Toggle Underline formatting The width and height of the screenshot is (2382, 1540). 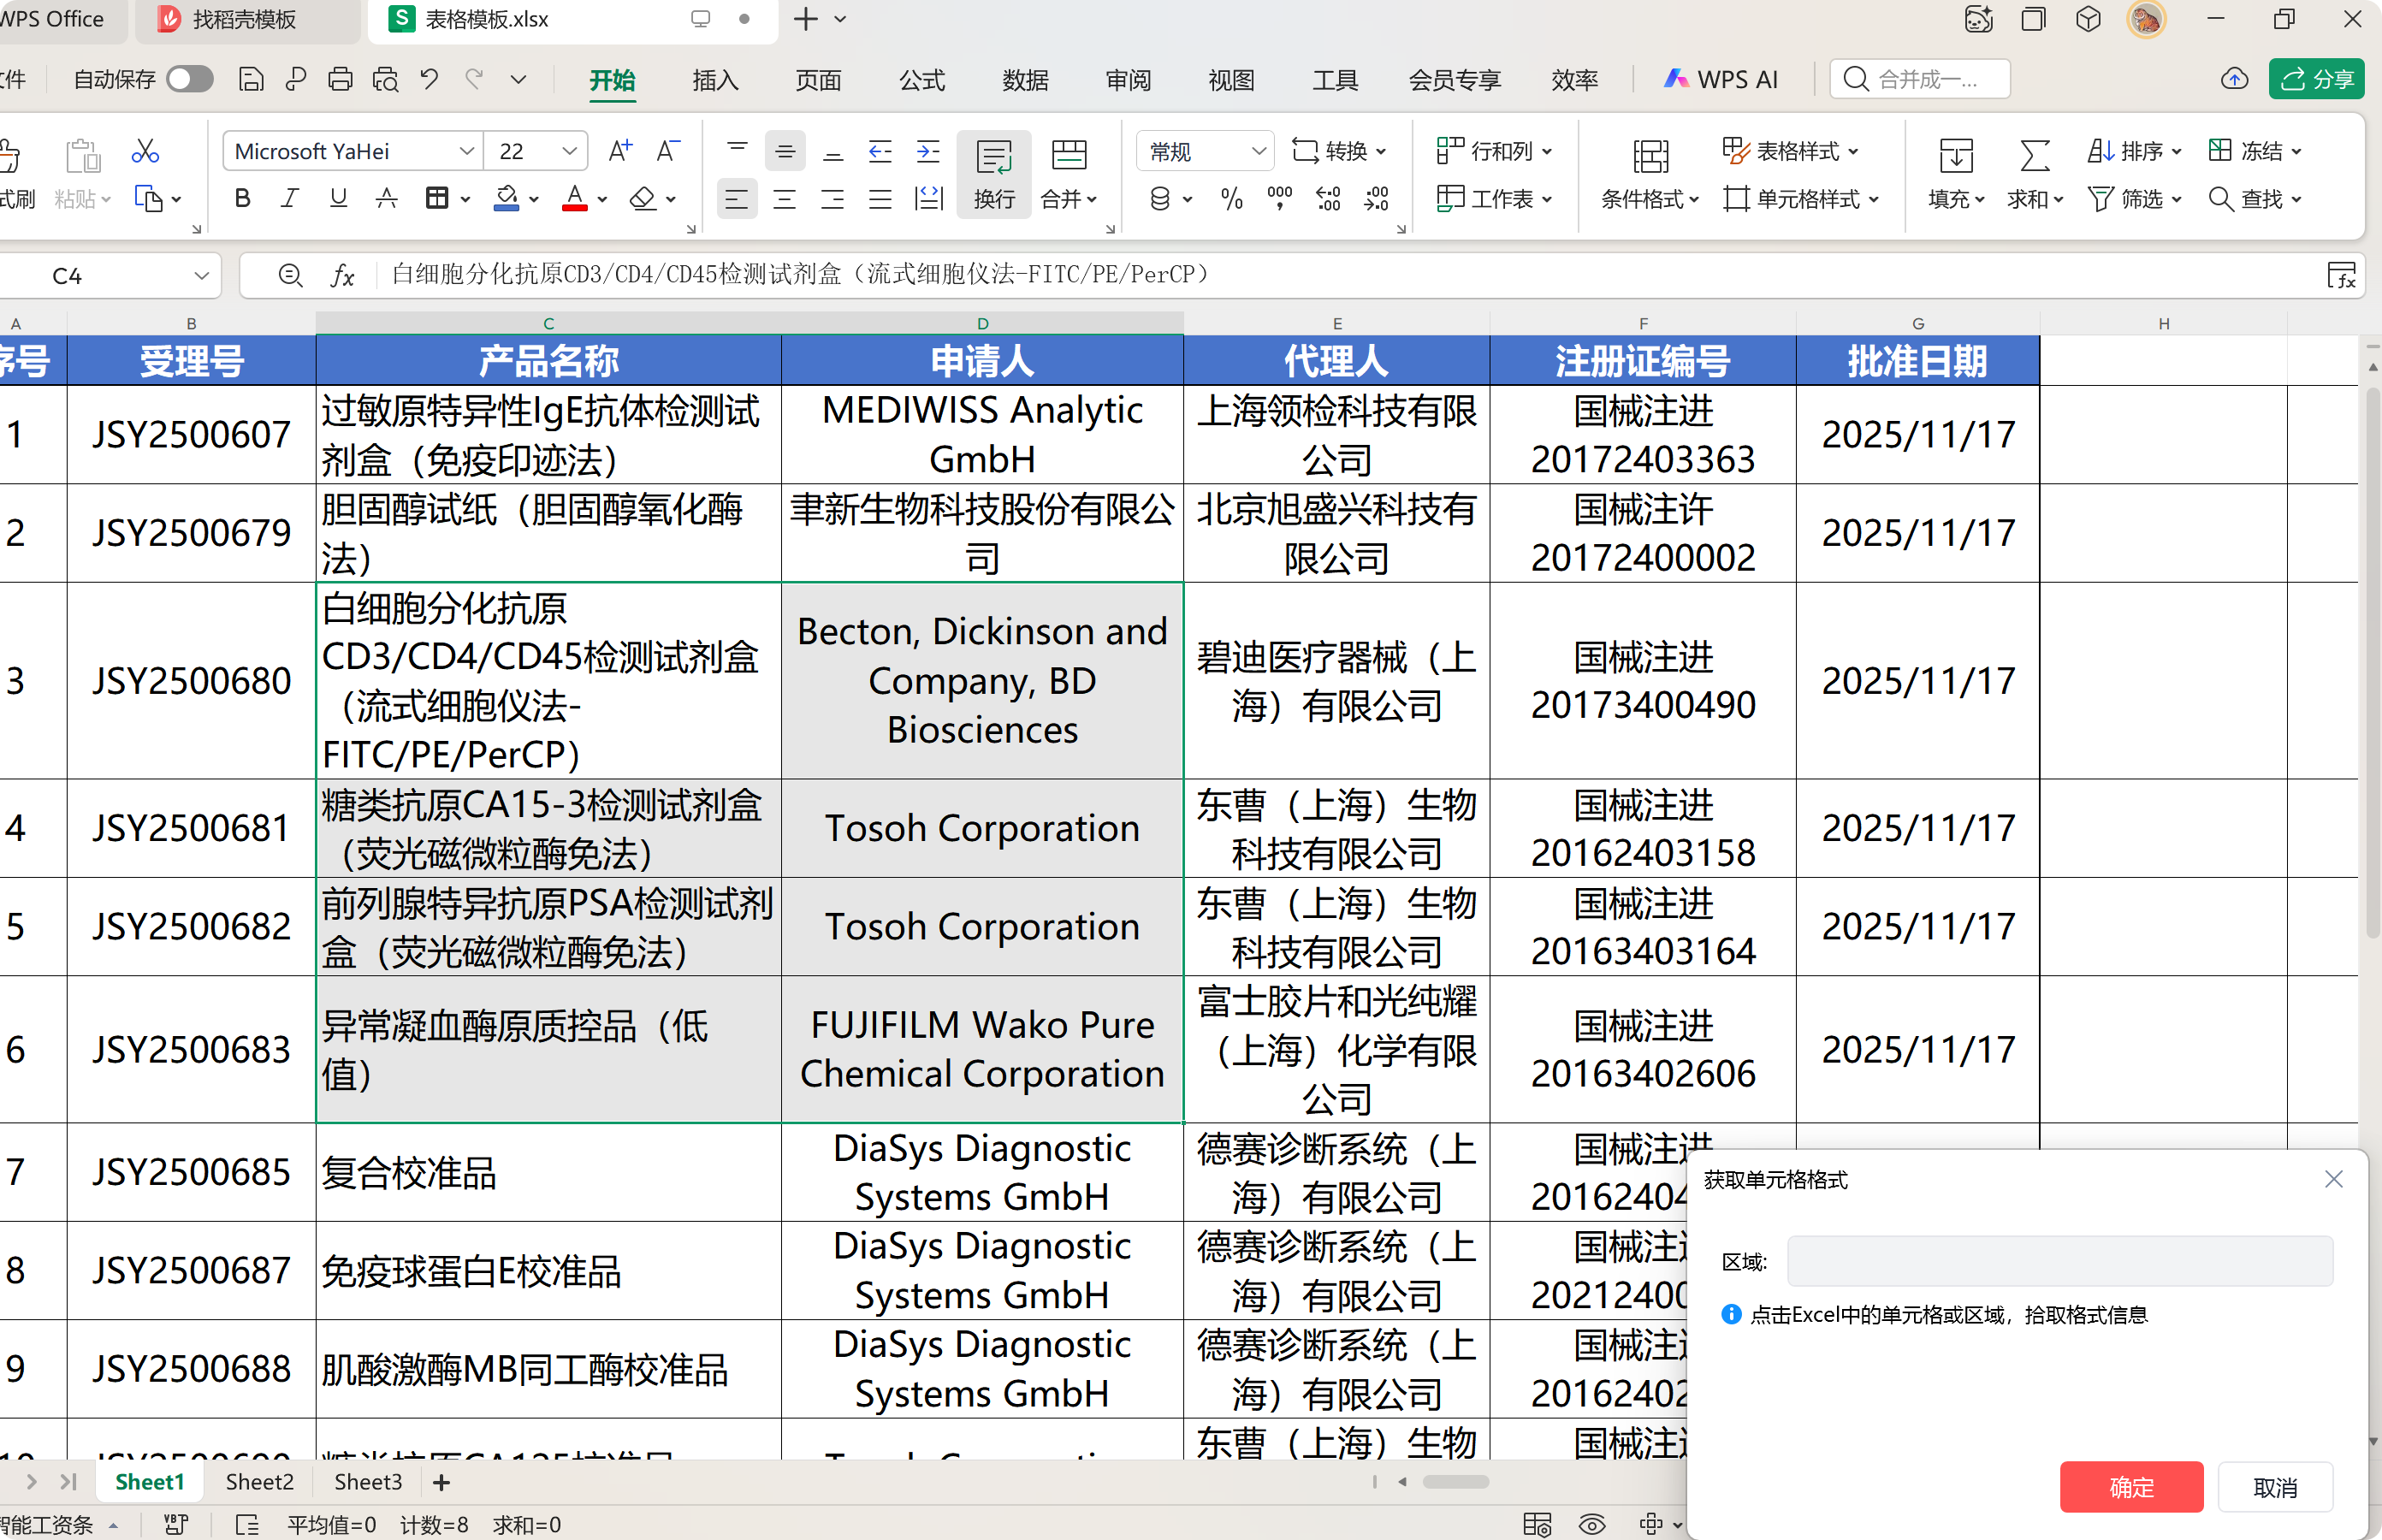[x=338, y=199]
